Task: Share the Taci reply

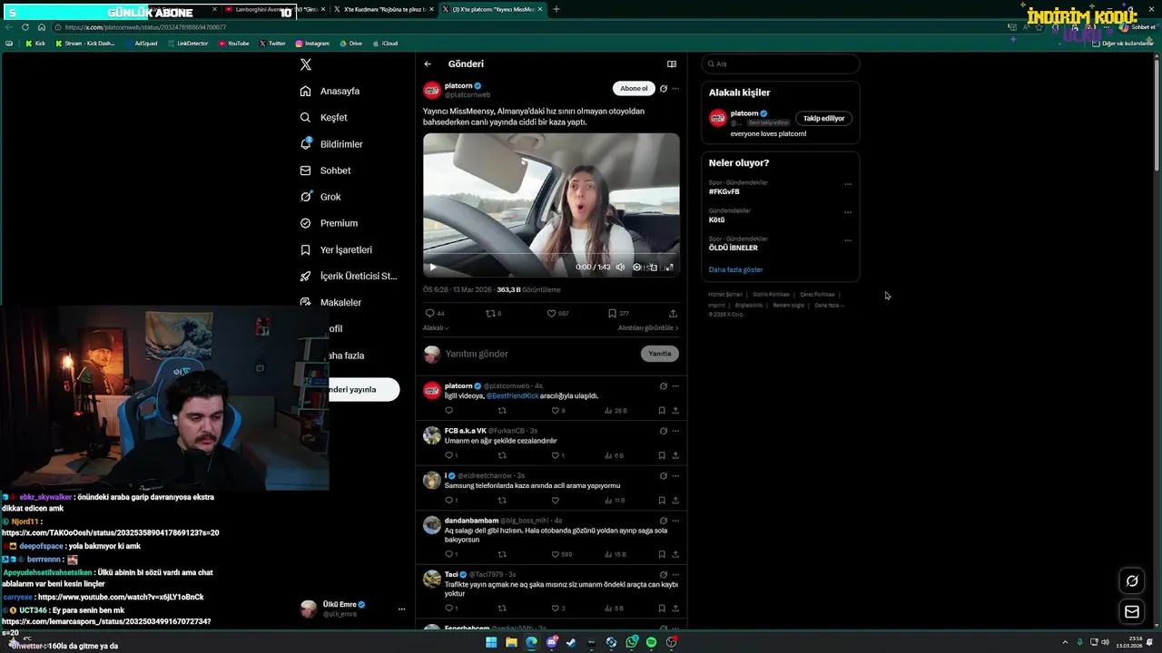Action: 675,609
